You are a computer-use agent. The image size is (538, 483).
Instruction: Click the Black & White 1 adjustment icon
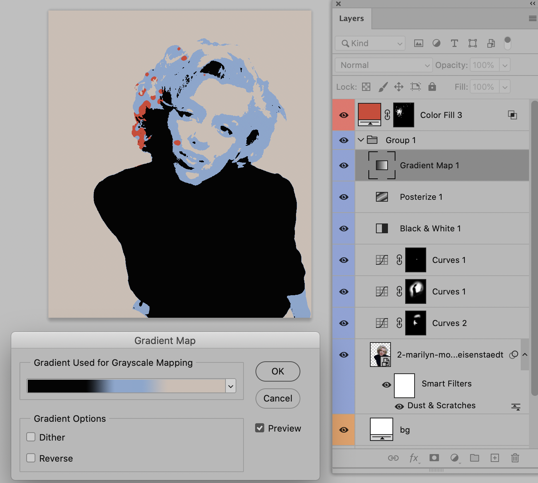click(382, 228)
